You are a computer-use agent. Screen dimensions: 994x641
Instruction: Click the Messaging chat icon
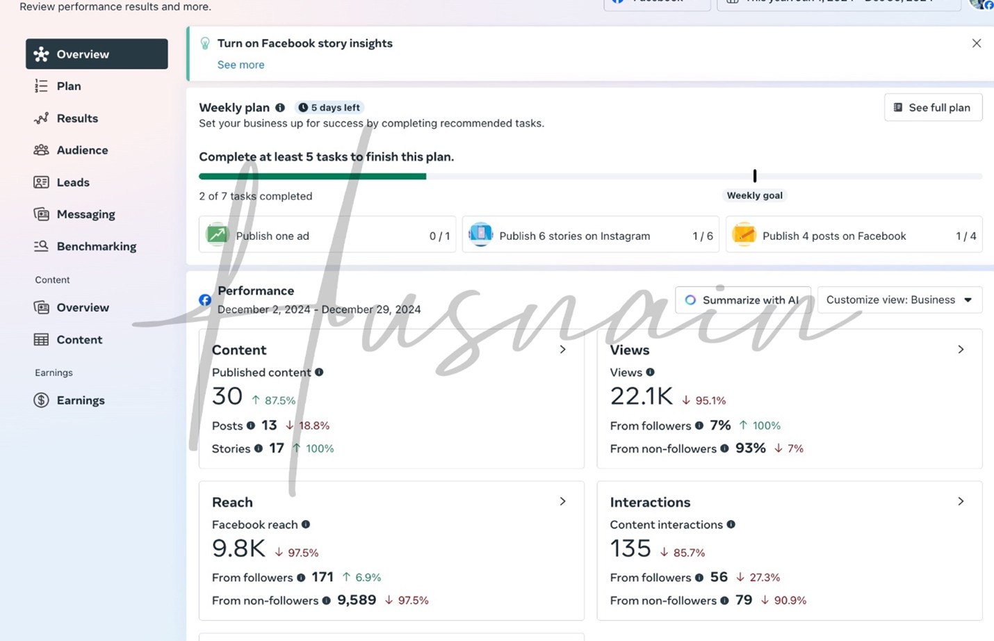coord(41,214)
